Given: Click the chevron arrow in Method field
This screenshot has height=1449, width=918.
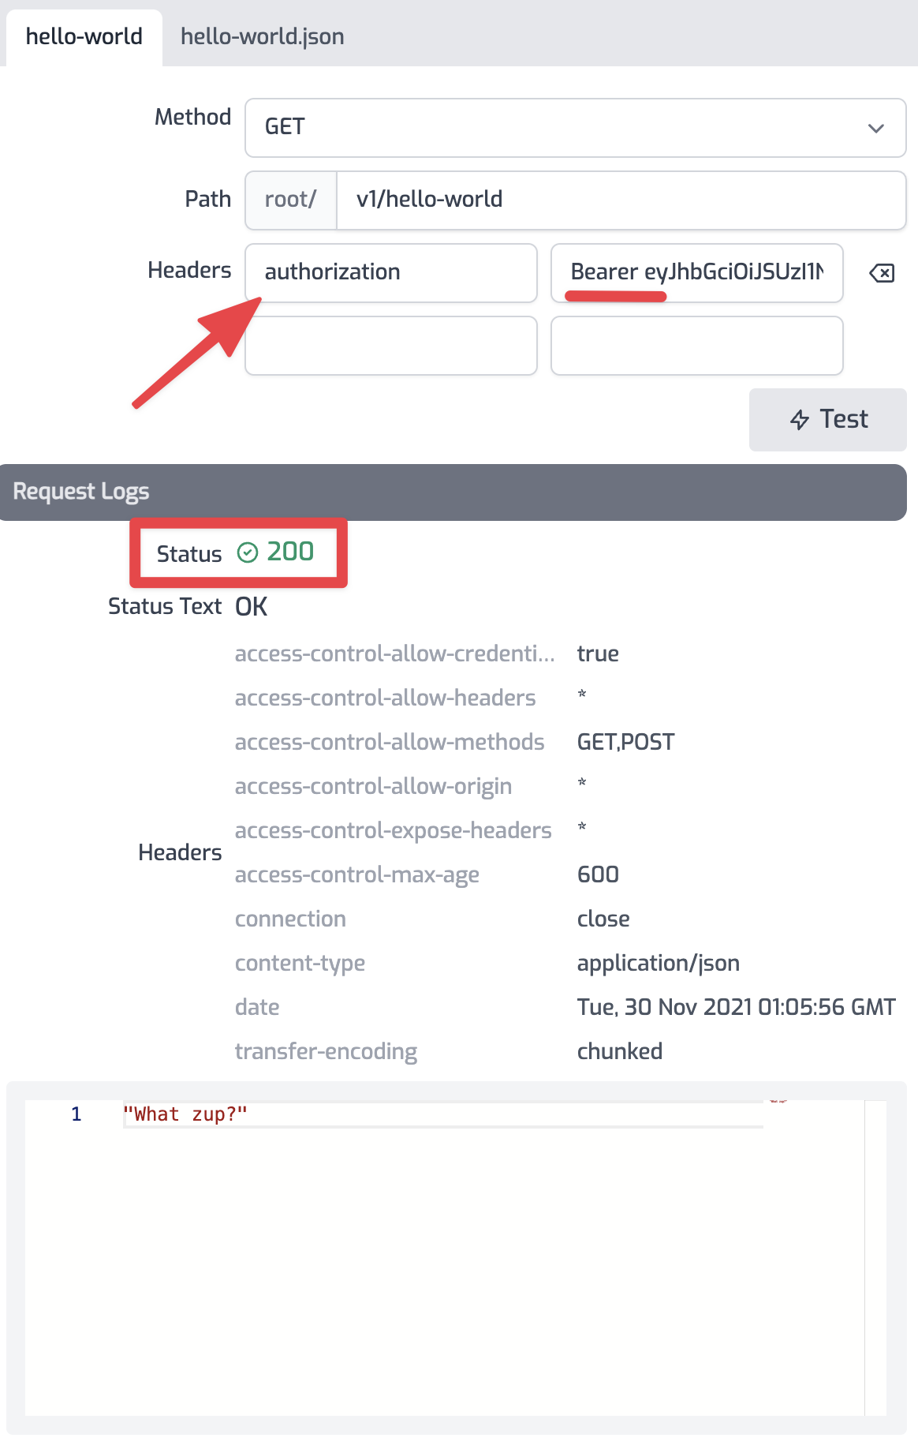Looking at the screenshot, I should point(875,128).
